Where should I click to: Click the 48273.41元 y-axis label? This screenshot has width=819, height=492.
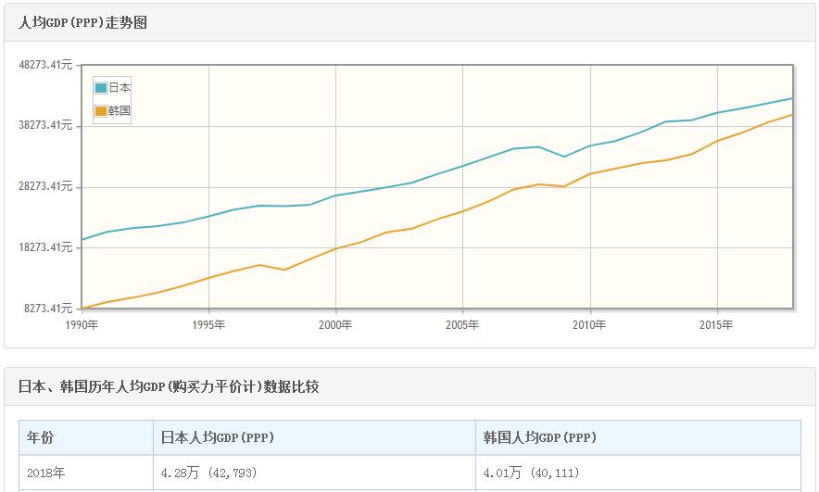click(45, 65)
